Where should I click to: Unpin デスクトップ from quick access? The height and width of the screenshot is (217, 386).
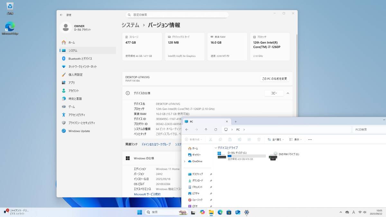[x=211, y=174]
